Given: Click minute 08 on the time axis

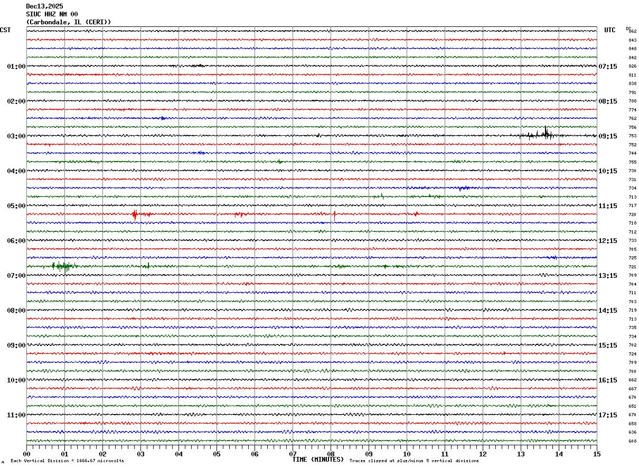Looking at the screenshot, I should [331, 454].
